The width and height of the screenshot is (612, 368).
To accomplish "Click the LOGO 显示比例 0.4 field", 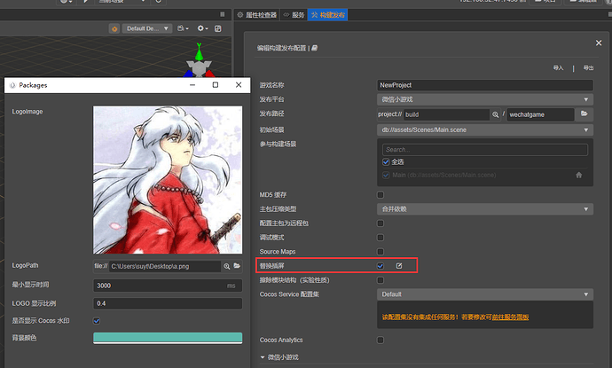I will point(168,303).
